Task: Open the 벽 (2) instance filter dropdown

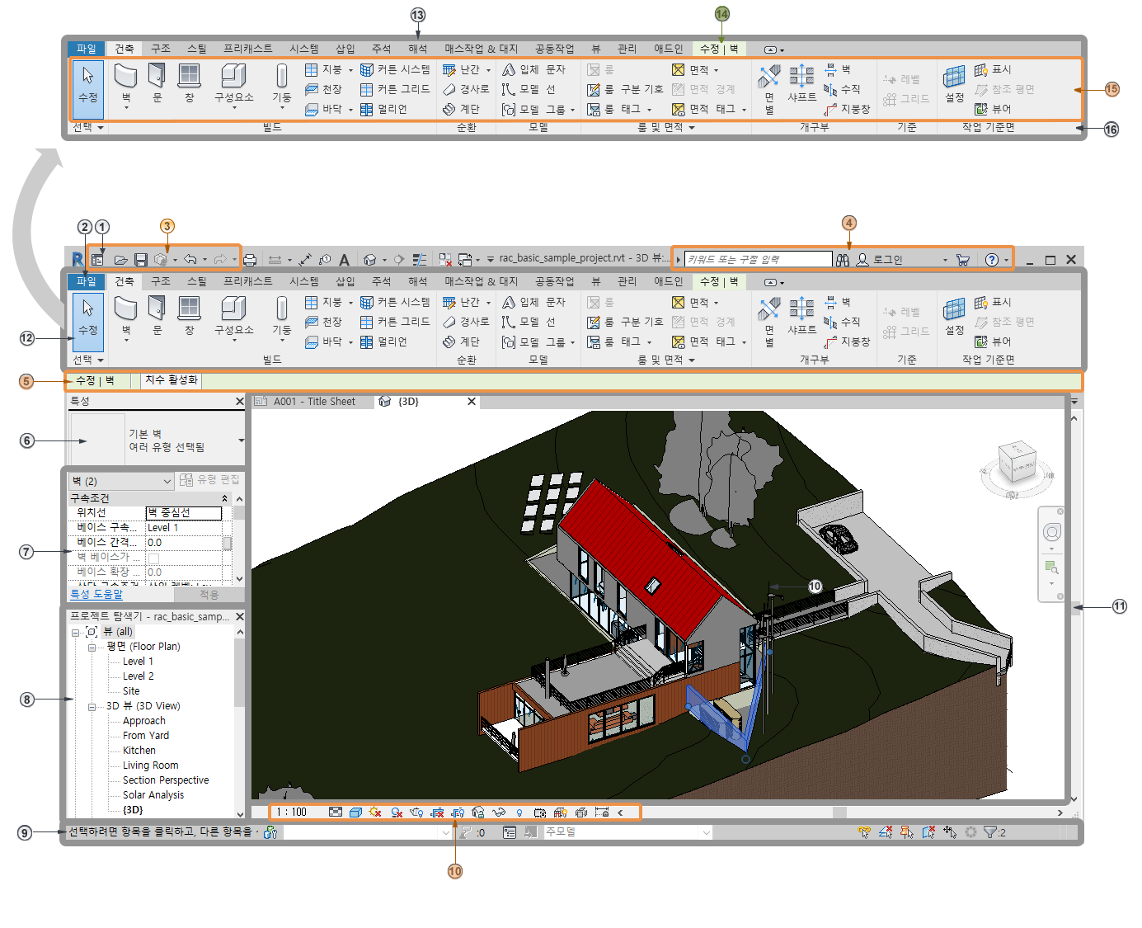Action: [x=121, y=481]
